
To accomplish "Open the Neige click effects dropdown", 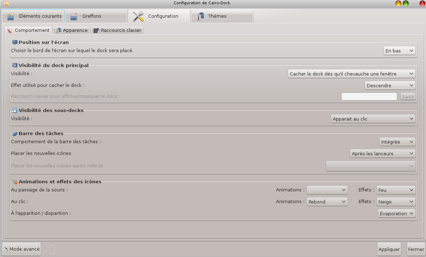I will click(x=396, y=202).
